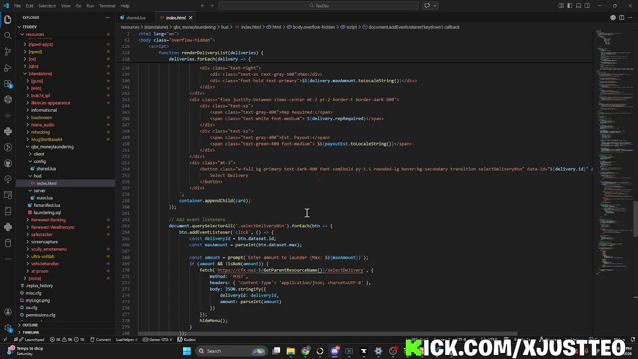Open the Accounts menu
This screenshot has width=638, height=359.
click(x=7, y=312)
